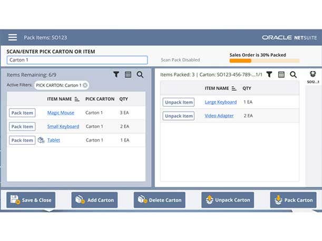Click the kit icon beside Tablet
322x241 pixels.
coord(41,140)
